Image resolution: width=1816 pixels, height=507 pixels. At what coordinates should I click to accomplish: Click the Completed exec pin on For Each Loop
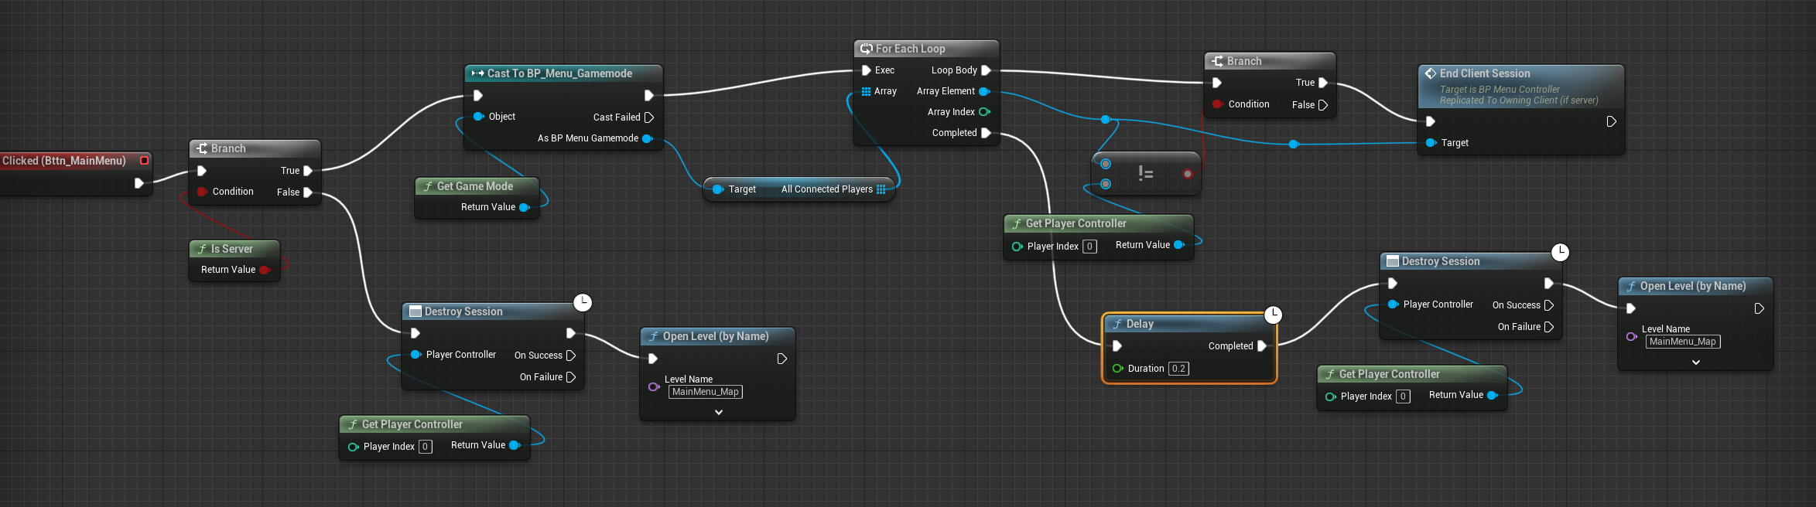(x=986, y=133)
